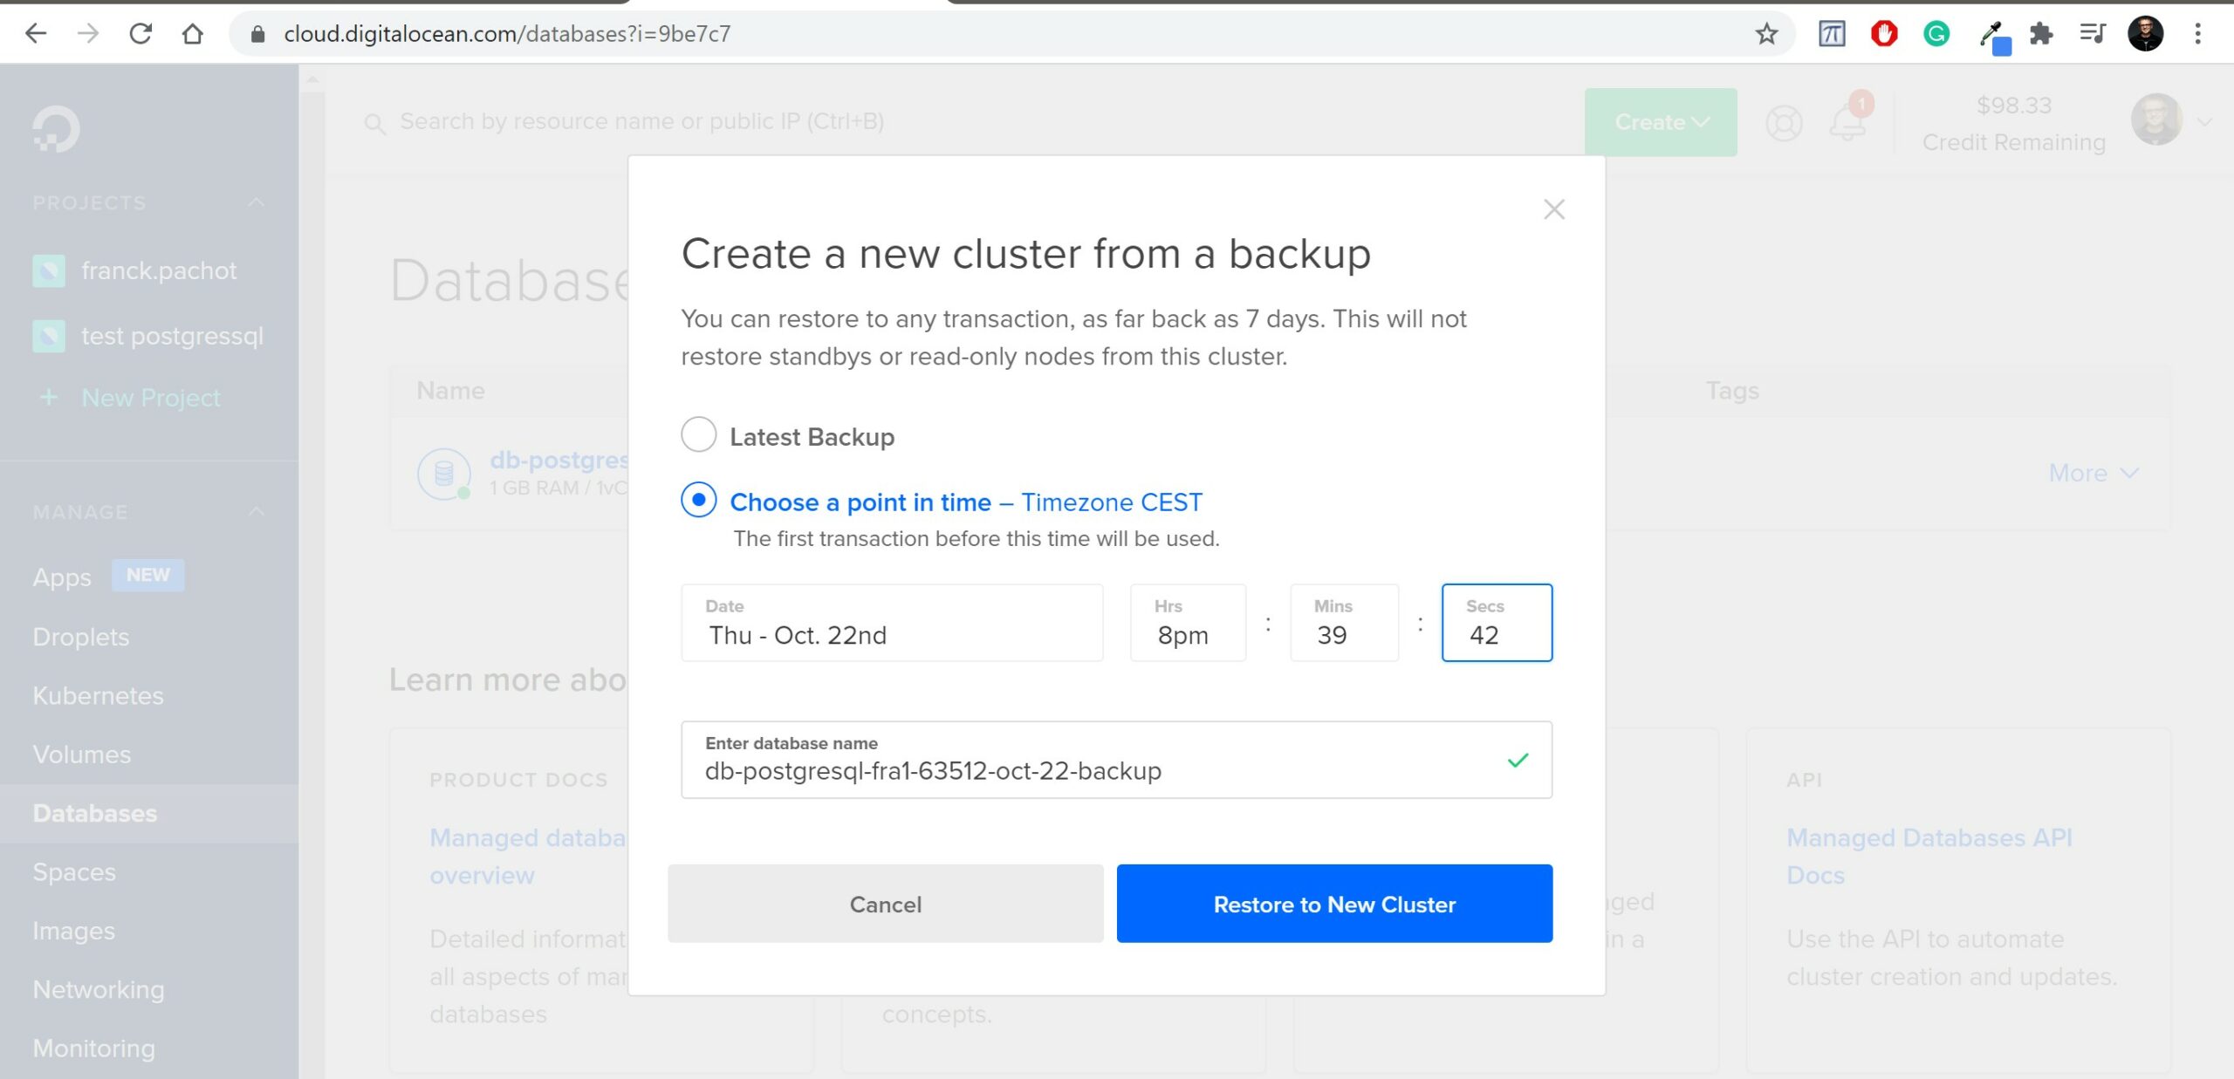2234x1079 pixels.
Task: Click the Tags column header
Action: tap(1732, 391)
